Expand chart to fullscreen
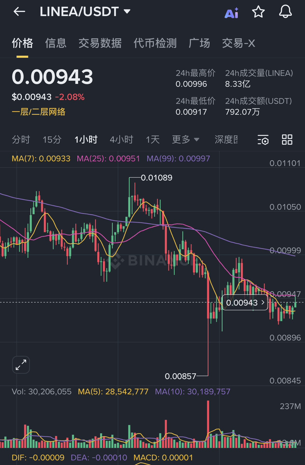Viewport: 305px width, 465px height. coord(21,365)
